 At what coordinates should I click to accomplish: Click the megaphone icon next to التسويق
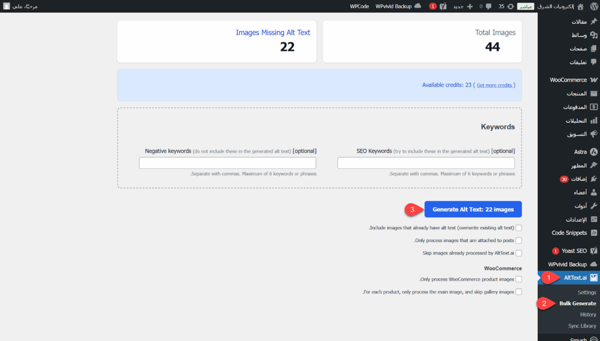[x=594, y=134]
